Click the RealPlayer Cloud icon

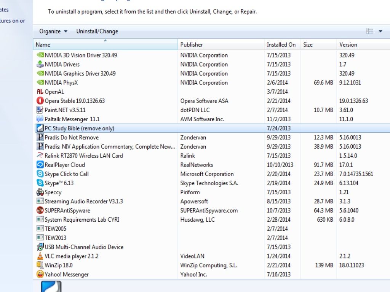40,165
